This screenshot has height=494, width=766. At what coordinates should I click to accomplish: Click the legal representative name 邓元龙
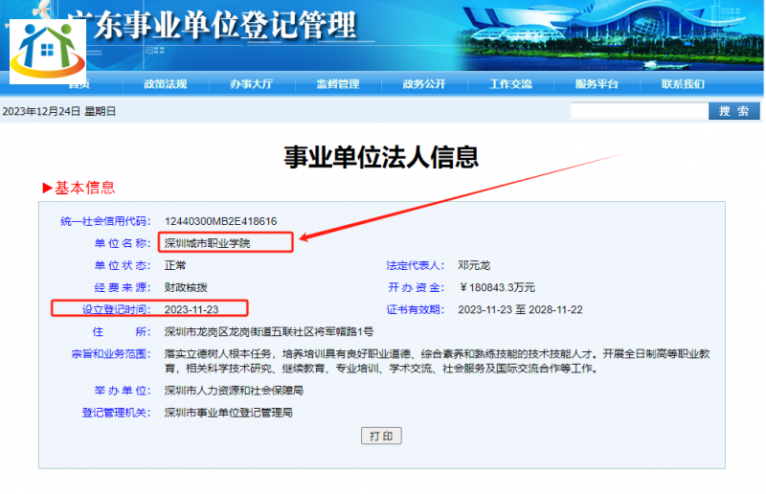pyautogui.click(x=474, y=265)
